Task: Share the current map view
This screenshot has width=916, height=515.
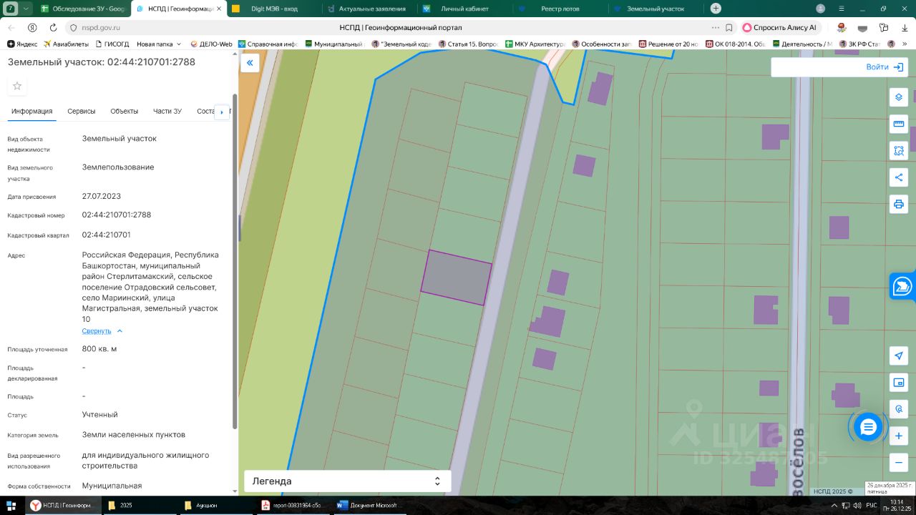Action: [899, 177]
